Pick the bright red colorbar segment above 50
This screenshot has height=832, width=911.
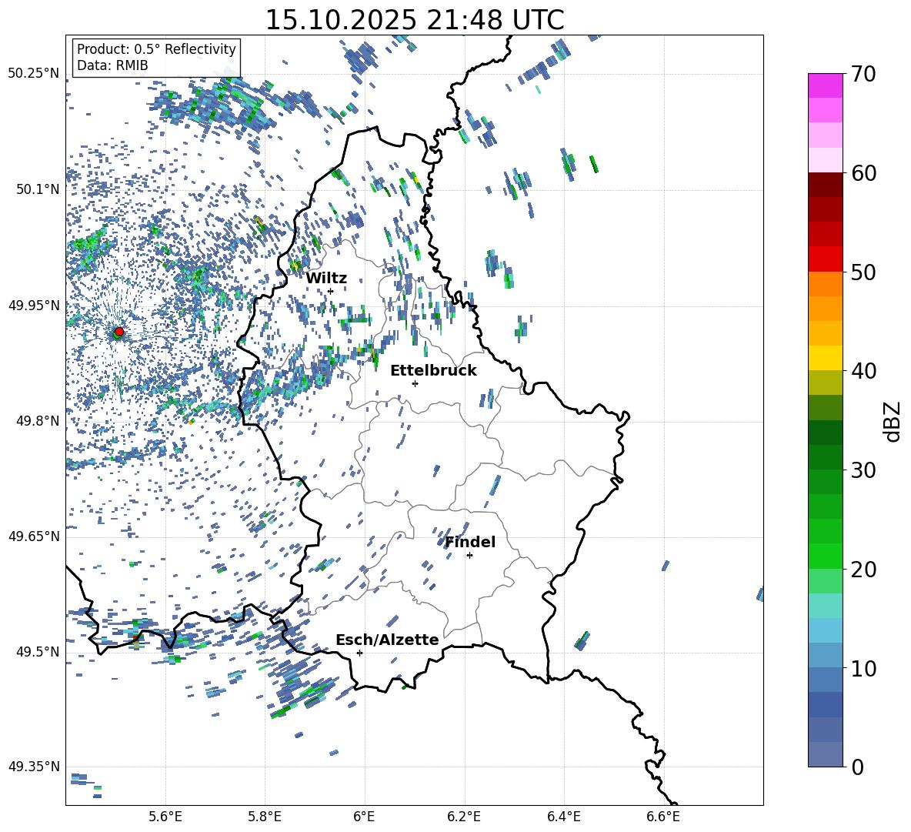826,259
